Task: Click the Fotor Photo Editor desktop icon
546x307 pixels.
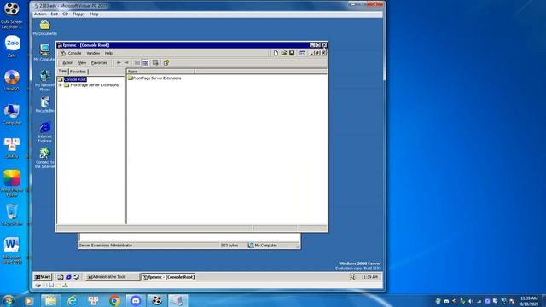Action: pos(12,183)
